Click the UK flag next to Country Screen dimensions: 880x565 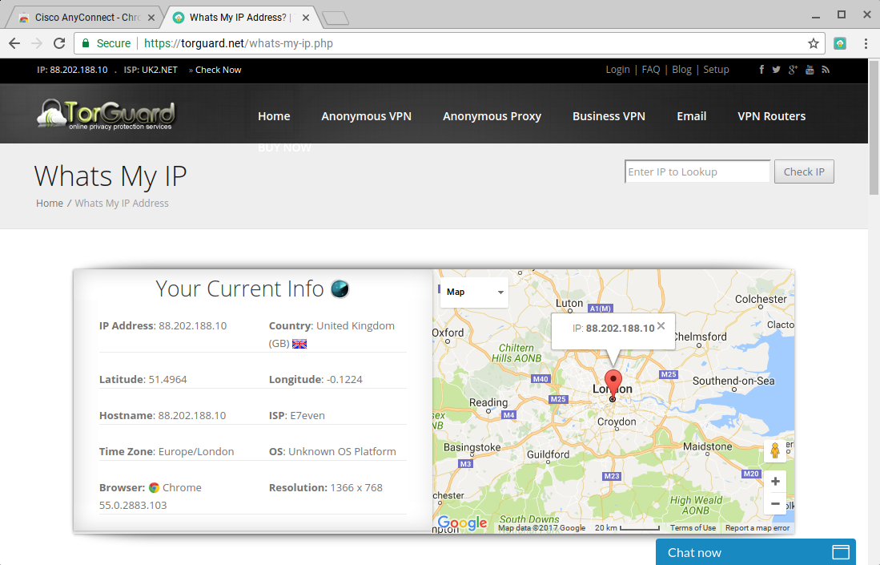[x=299, y=344]
